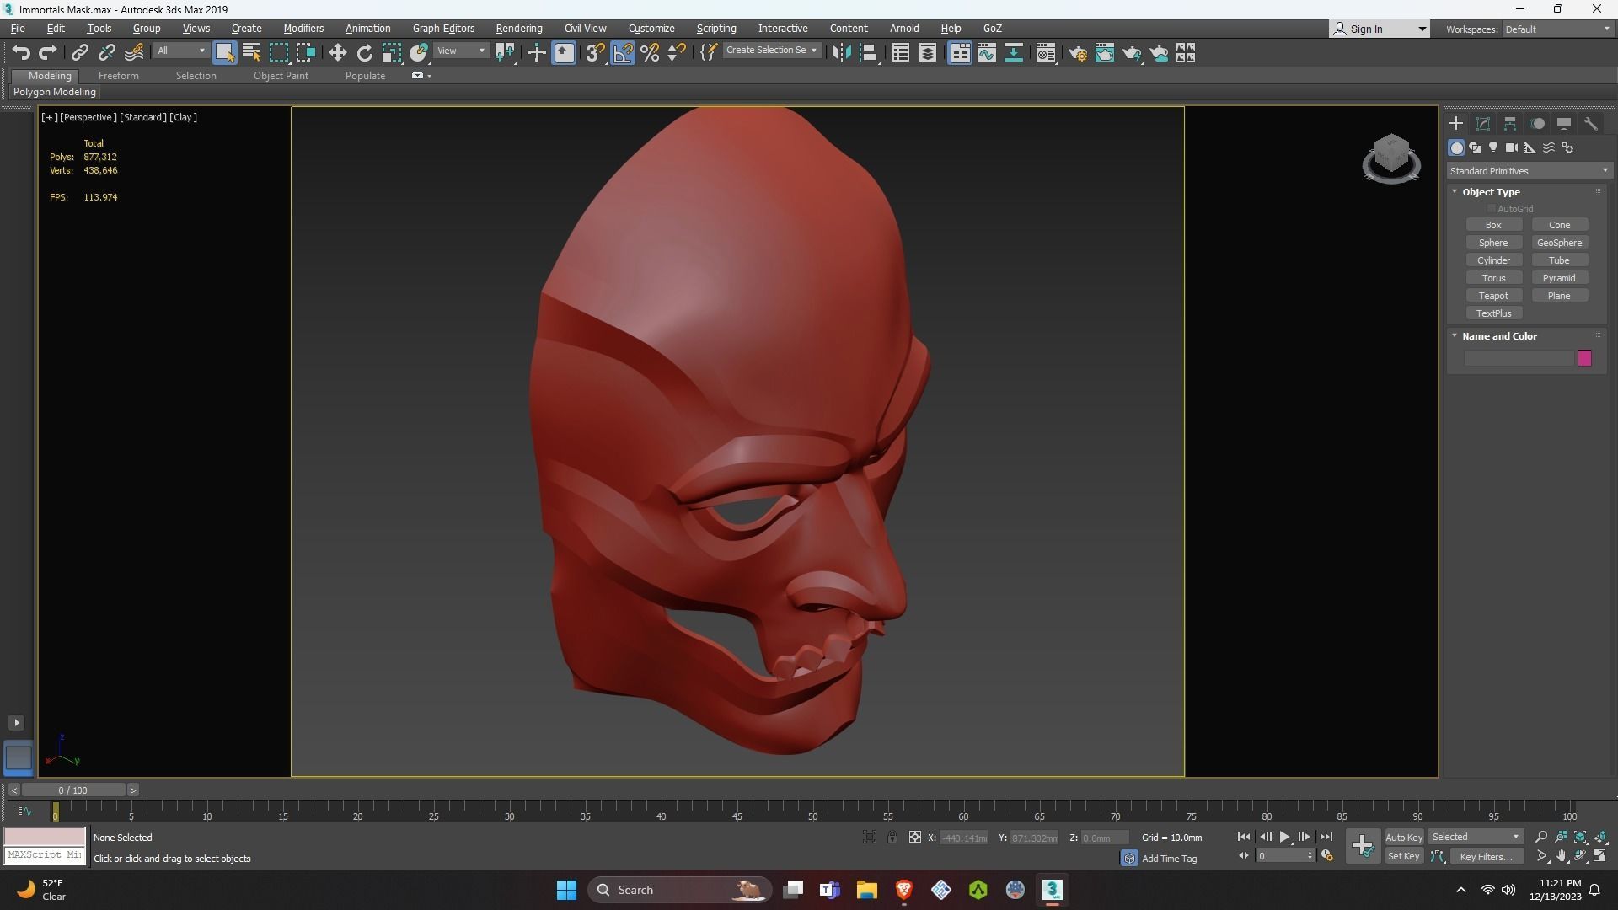The height and width of the screenshot is (910, 1618).
Task: Play the animation
Action: (1284, 837)
